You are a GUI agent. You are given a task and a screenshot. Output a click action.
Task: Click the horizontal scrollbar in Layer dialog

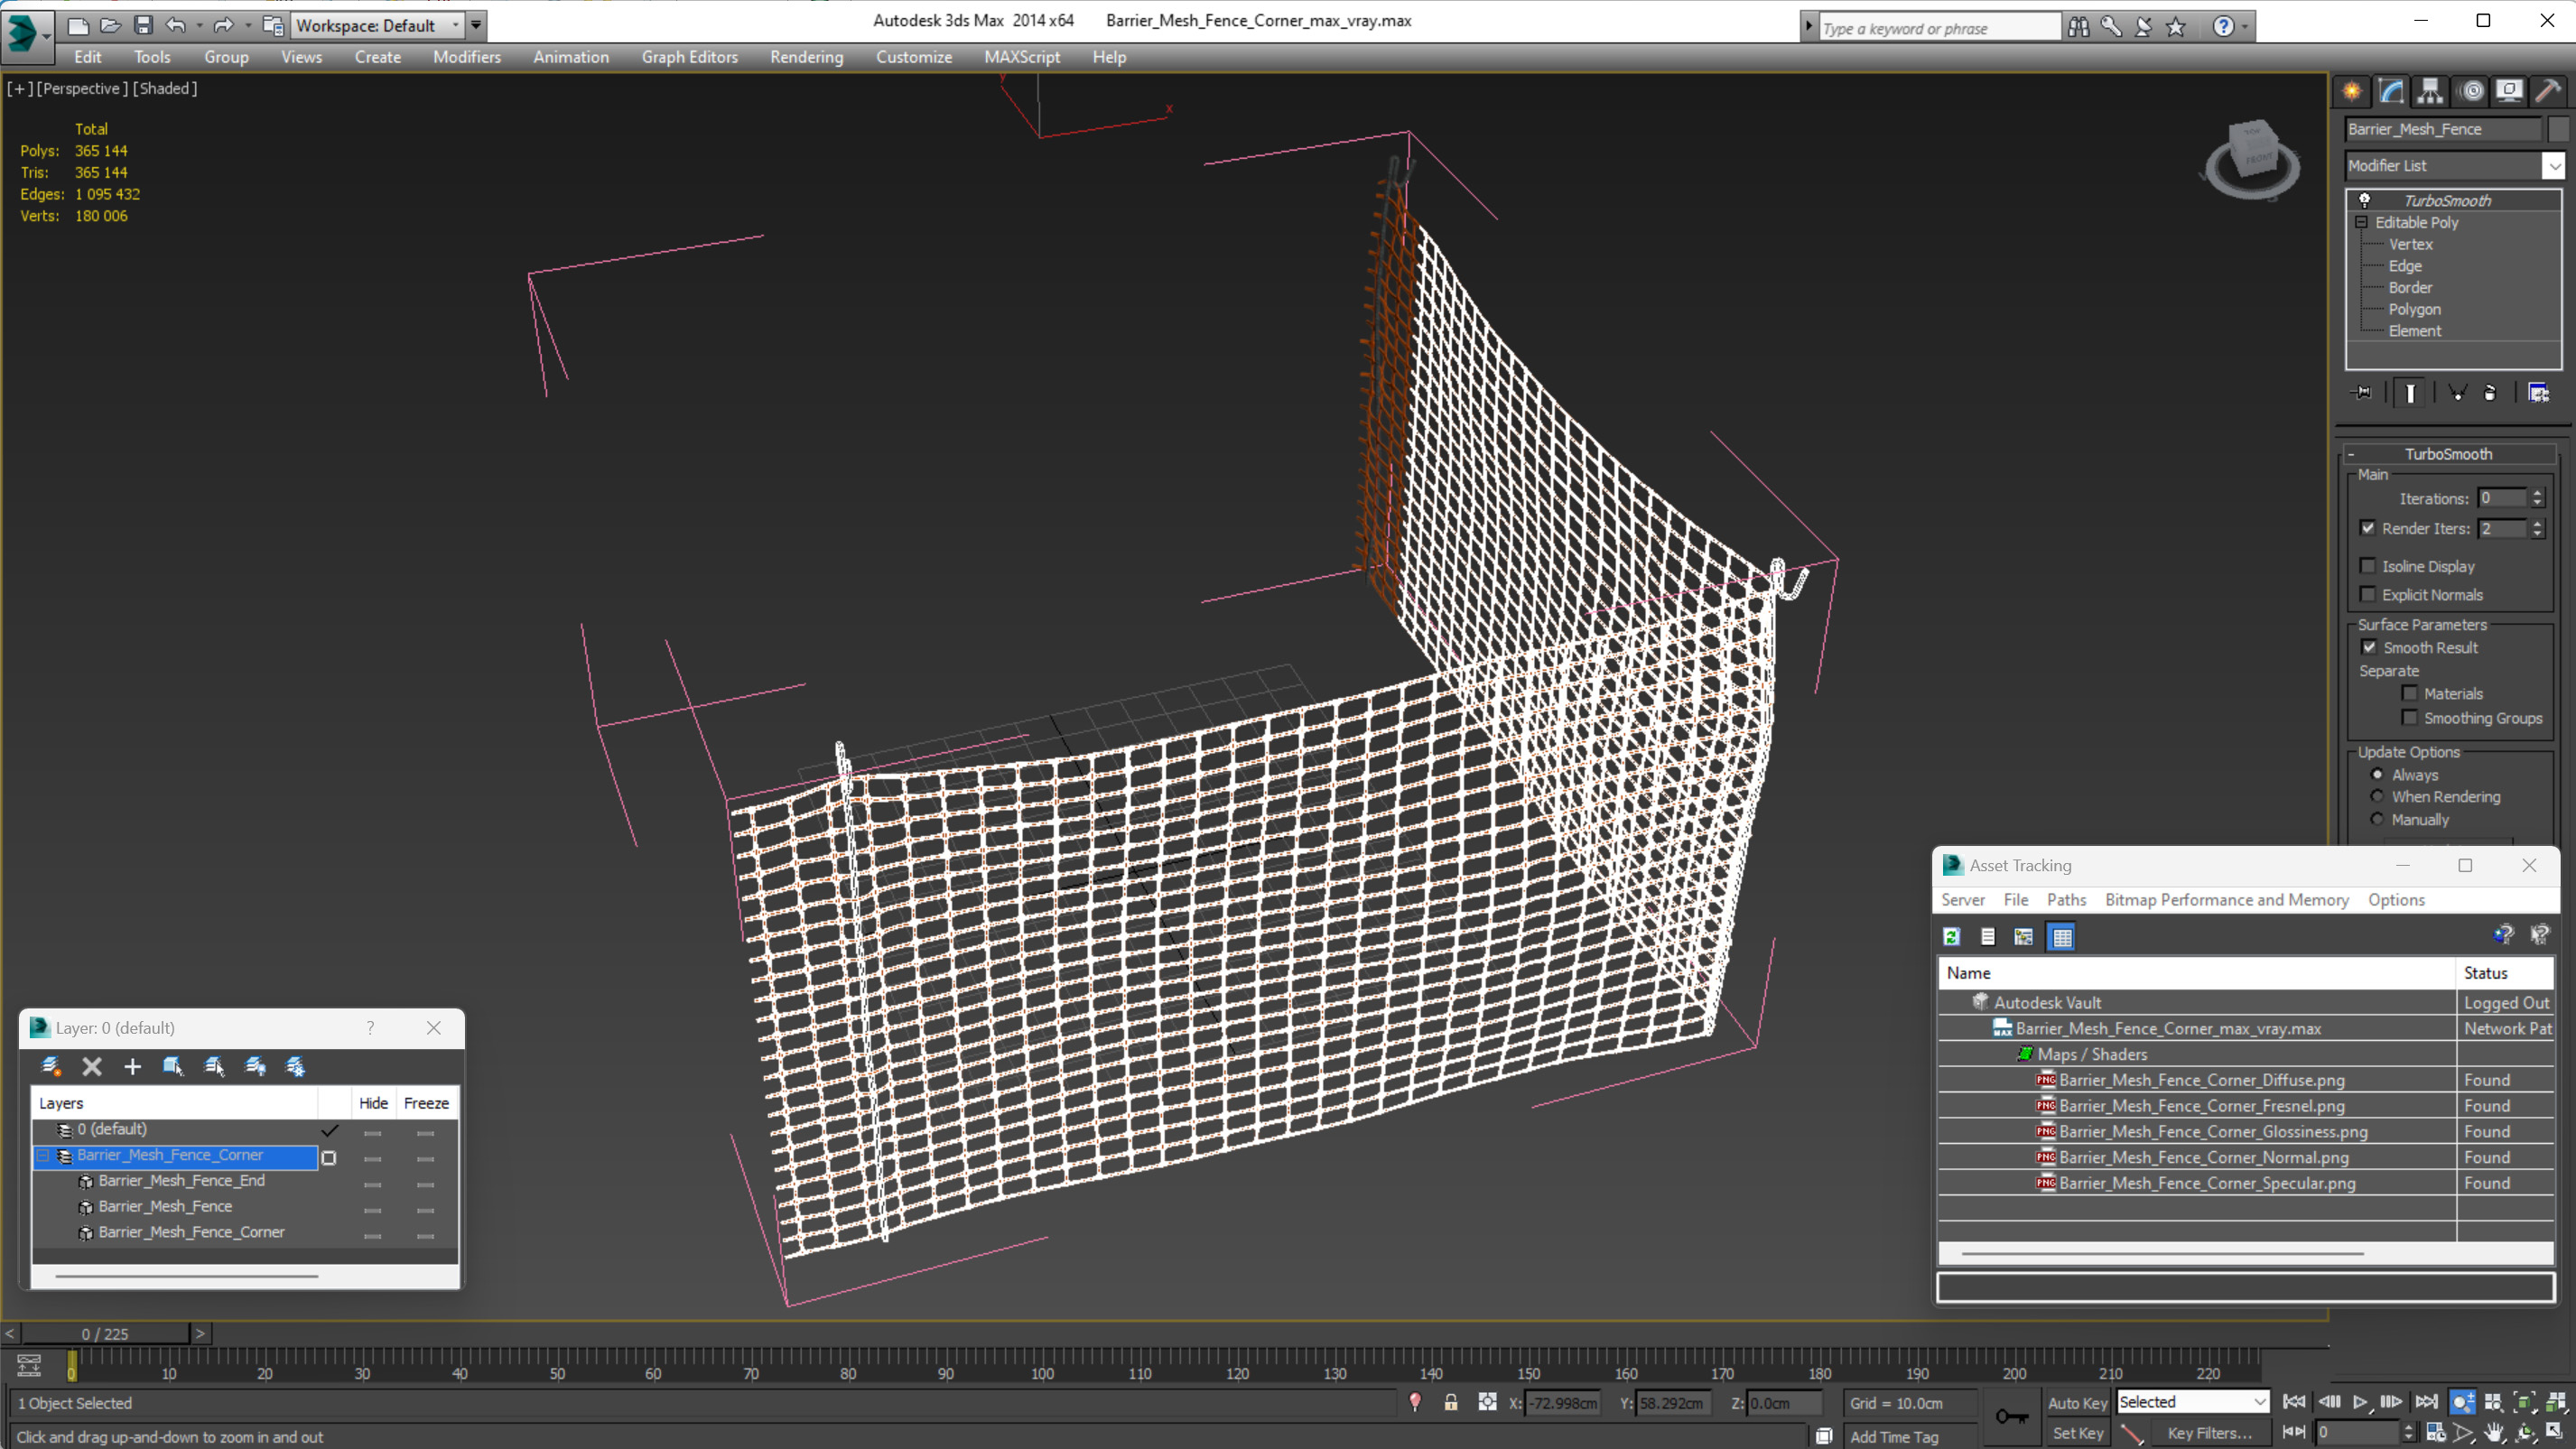[x=187, y=1276]
